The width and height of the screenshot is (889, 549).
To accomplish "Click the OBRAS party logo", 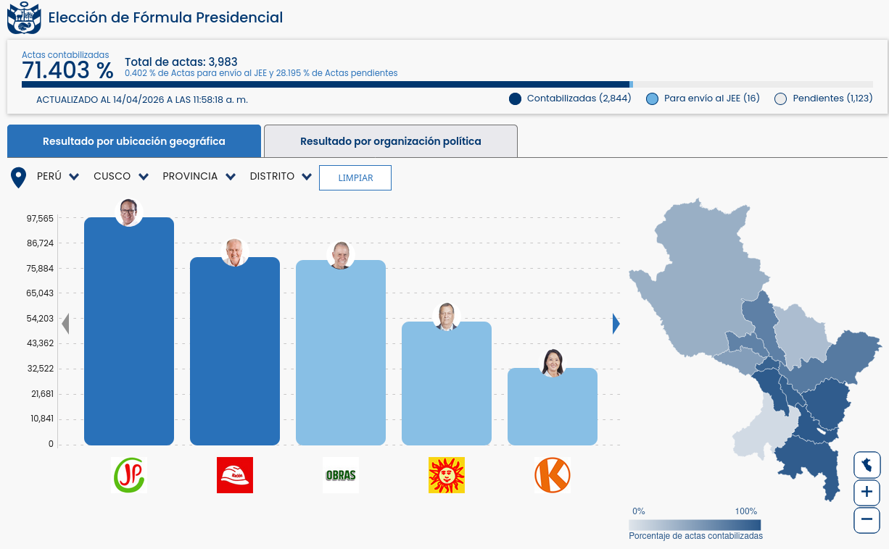I will (x=341, y=475).
